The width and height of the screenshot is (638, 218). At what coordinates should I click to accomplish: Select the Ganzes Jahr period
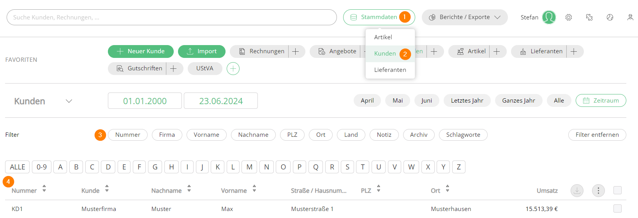pyautogui.click(x=518, y=100)
